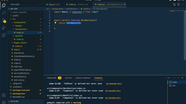186x104 pixels.
Task: Open the terminal launch profile dropdown arrow
Action: [171, 78]
